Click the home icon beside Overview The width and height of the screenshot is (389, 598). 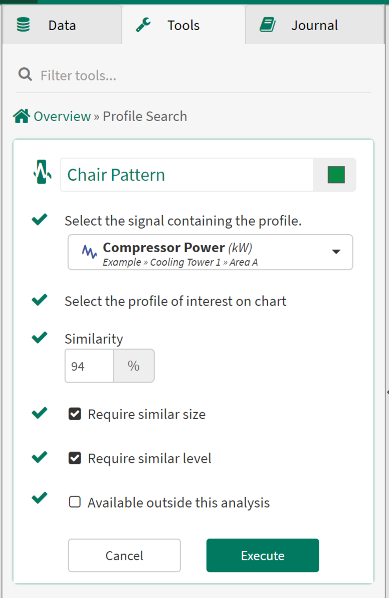[x=22, y=117]
